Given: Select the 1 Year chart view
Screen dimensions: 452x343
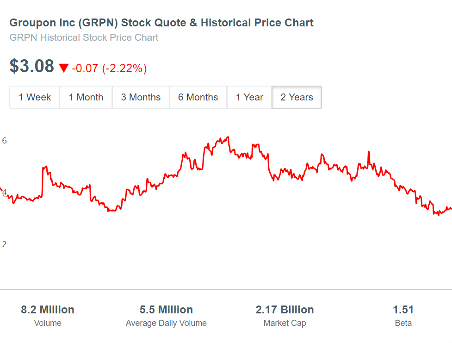Looking at the screenshot, I should [x=249, y=97].
